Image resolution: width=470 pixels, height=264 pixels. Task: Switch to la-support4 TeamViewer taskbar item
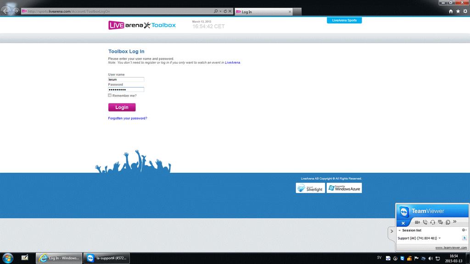coord(106,258)
